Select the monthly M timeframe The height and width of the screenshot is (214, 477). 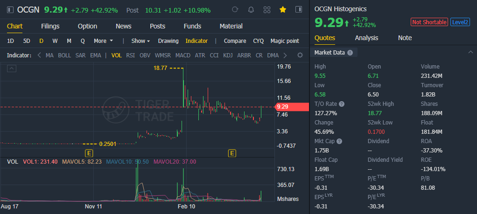coord(69,41)
